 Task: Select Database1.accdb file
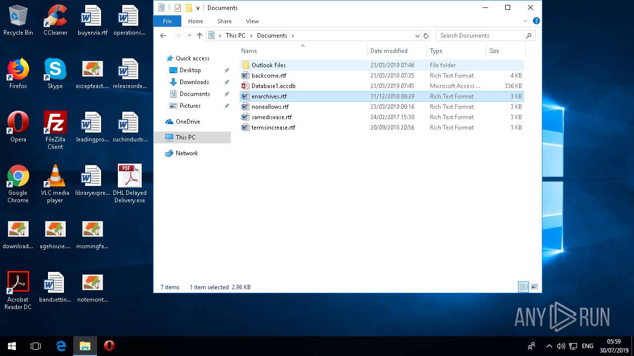pos(381,86)
